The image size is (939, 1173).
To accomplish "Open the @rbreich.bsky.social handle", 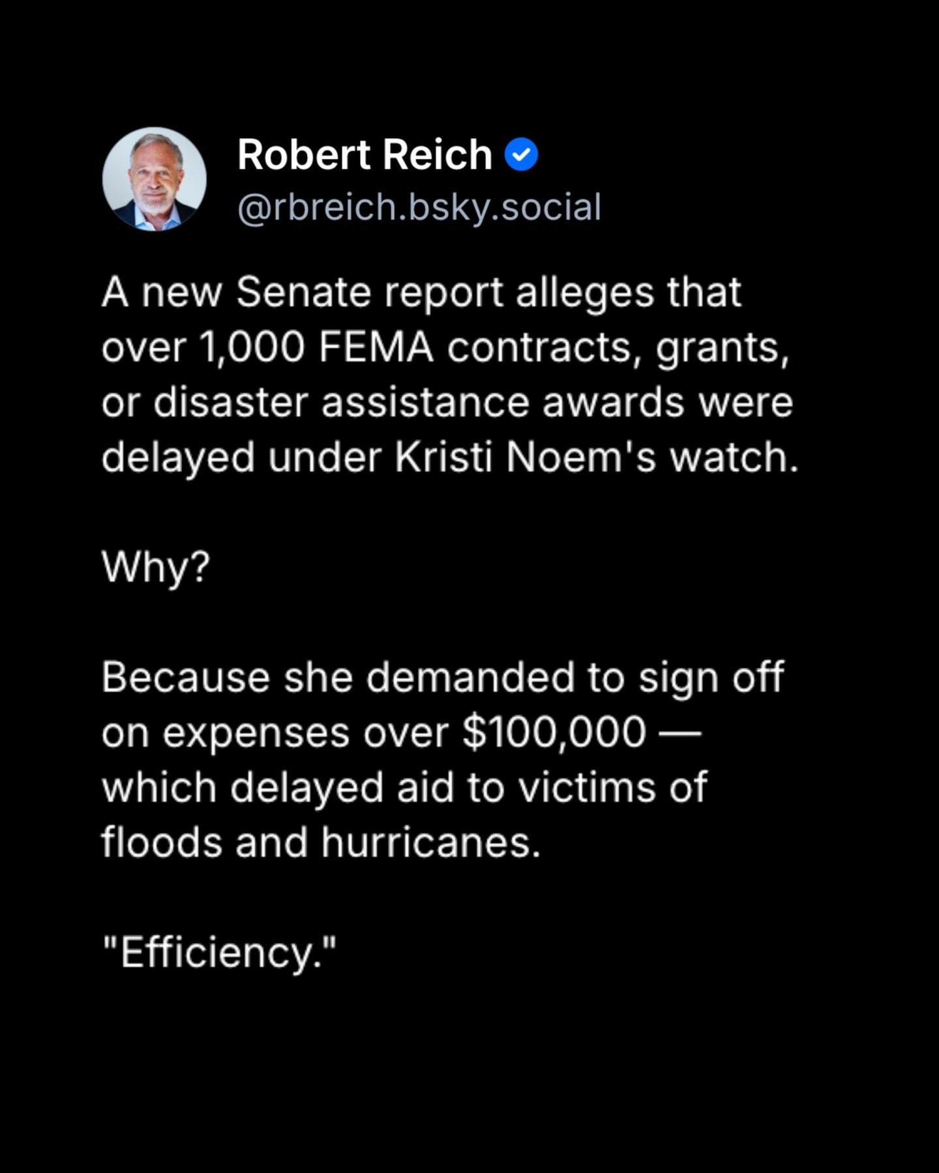I will pos(419,207).
